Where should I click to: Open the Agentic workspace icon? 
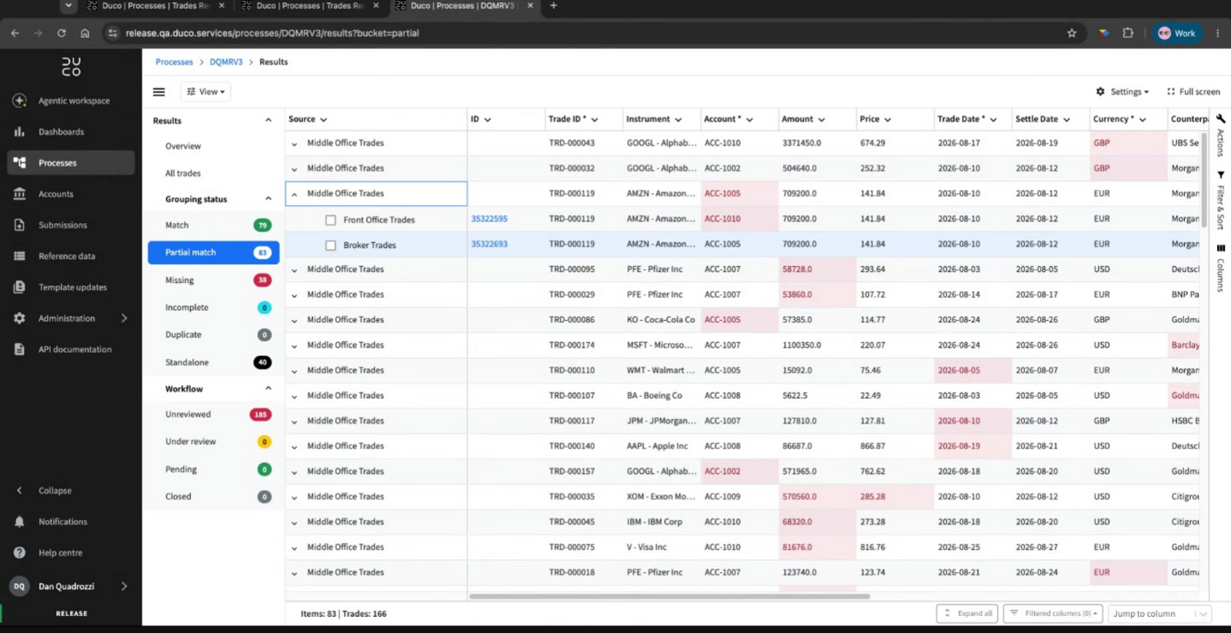click(x=19, y=101)
